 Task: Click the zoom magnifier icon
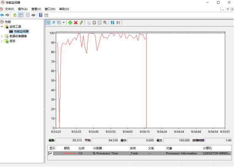[x=105, y=22]
